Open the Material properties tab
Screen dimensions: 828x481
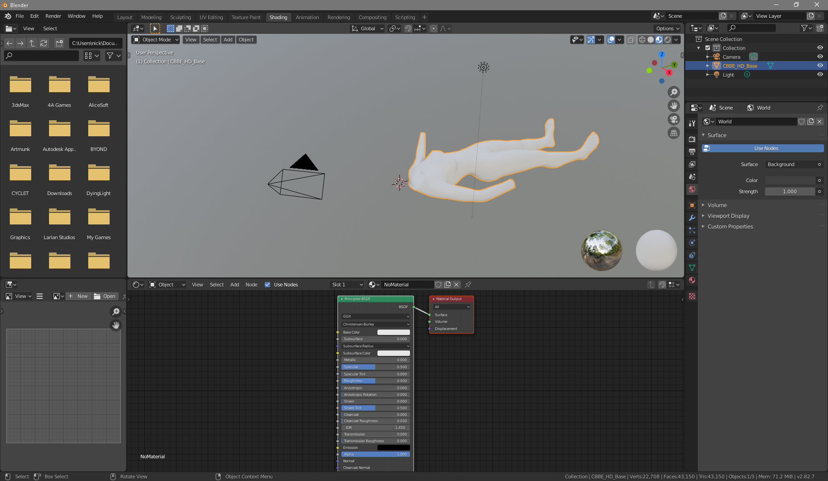click(x=692, y=280)
